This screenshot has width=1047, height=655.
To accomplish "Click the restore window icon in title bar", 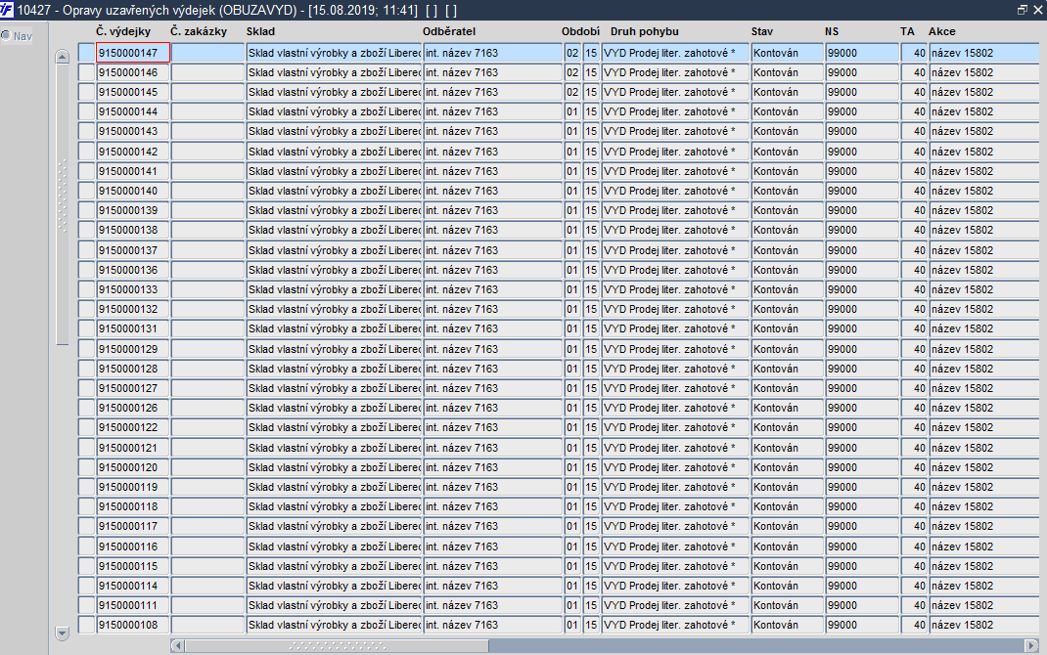I will tap(1022, 10).
